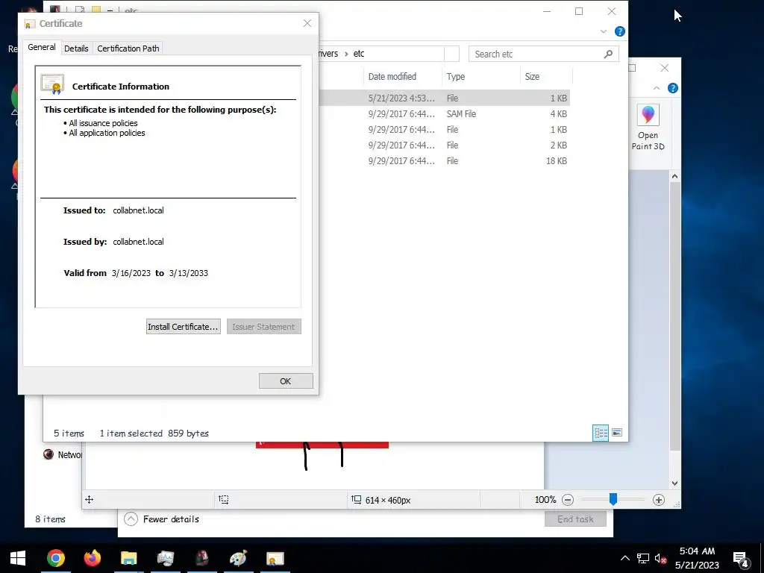Switch to Paint on the taskbar

[238, 558]
